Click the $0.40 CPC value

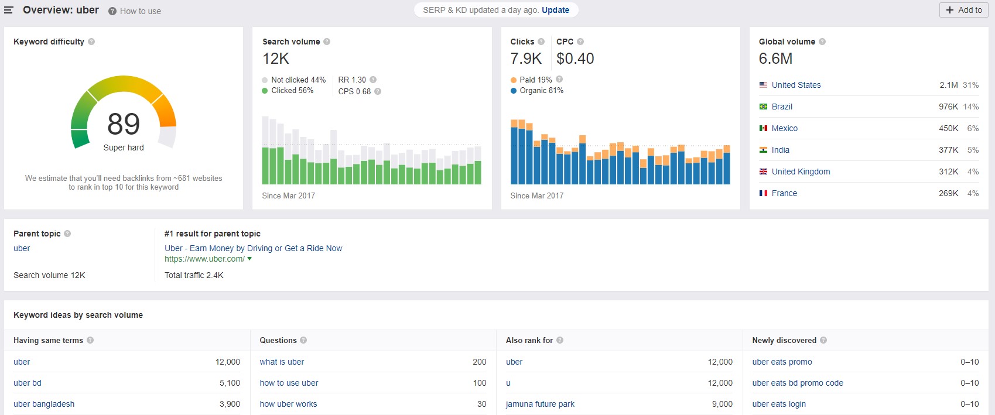pos(575,59)
